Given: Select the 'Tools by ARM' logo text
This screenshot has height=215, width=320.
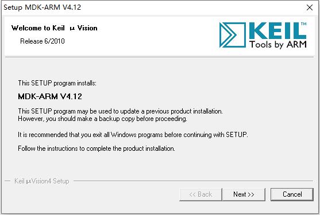Looking at the screenshot, I should pyautogui.click(x=278, y=44).
